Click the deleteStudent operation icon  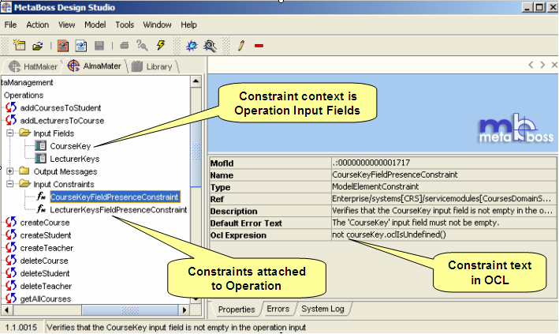point(11,273)
